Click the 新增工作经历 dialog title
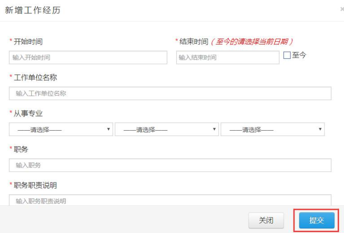The width and height of the screenshot is (344, 233). tap(33, 10)
